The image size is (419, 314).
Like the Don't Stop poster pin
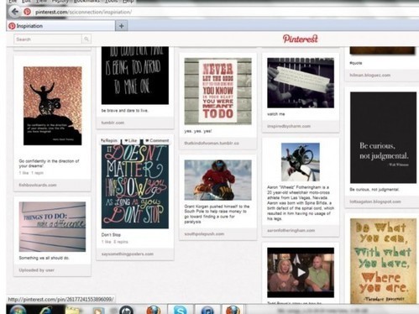click(131, 140)
